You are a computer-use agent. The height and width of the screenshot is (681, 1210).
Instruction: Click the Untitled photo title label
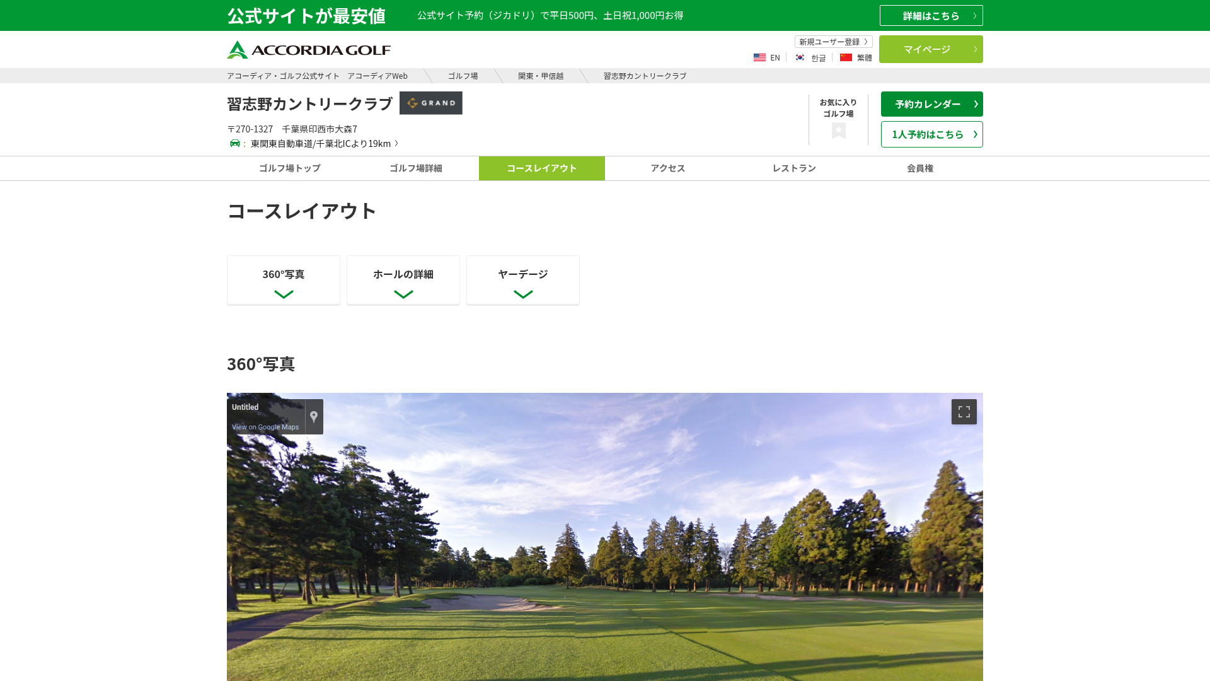(245, 407)
